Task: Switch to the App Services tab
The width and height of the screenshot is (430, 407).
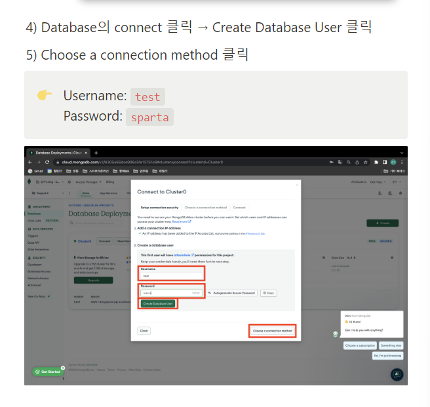Action: [x=108, y=193]
